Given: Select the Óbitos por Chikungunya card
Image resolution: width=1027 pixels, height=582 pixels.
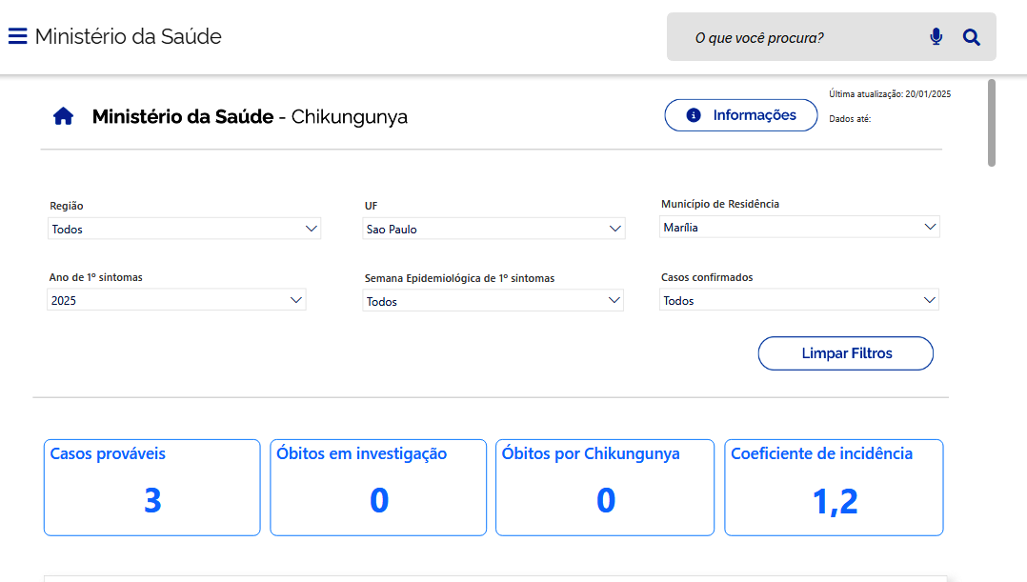Looking at the screenshot, I should 605,488.
